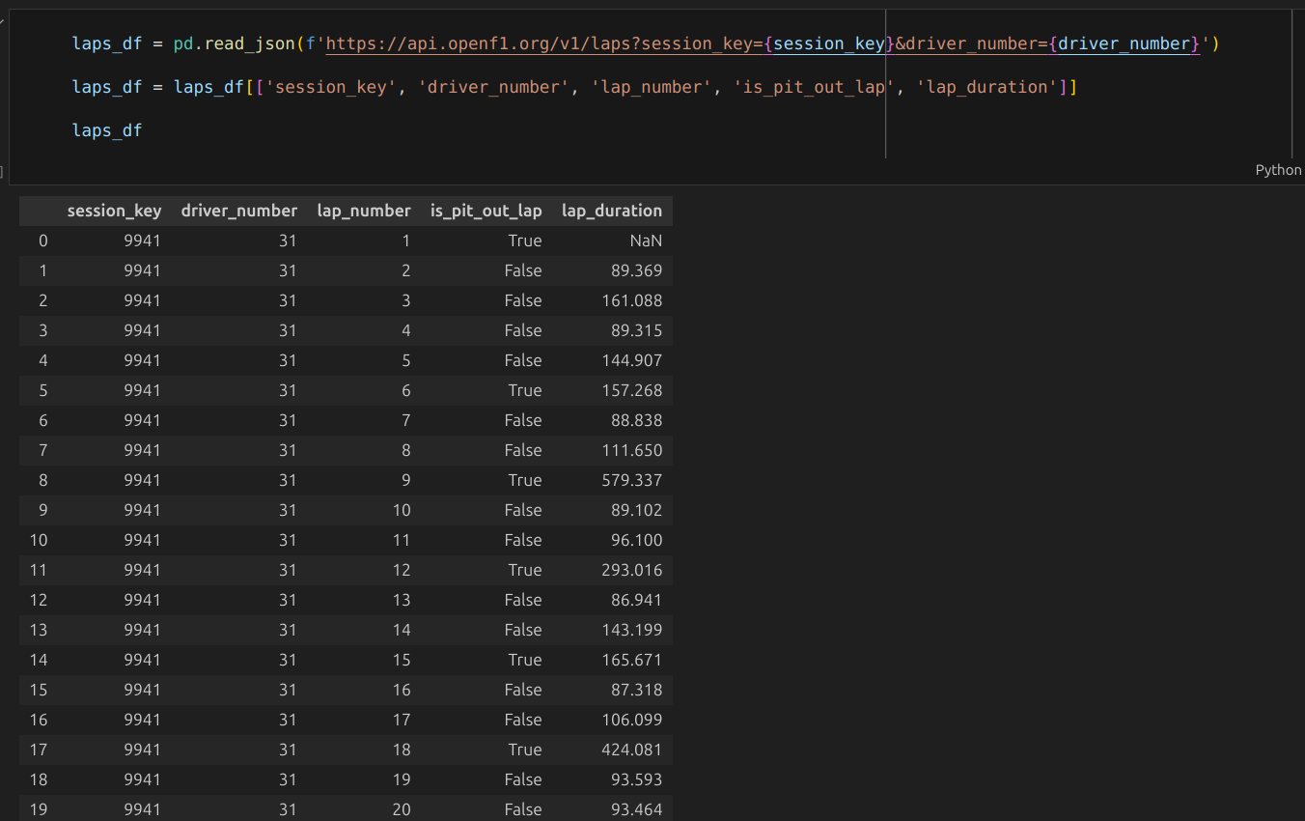Screen dimensions: 1305x821
Task: Click the pd.read_json call in the code
Action: [x=235, y=43]
